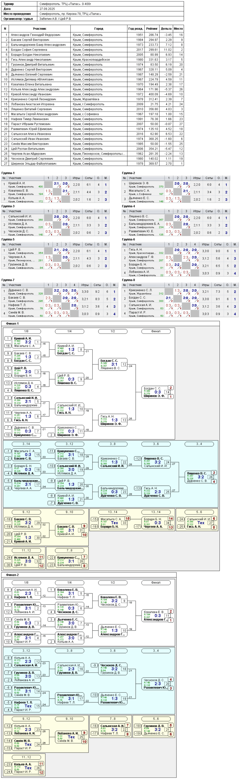The image size is (241, 779).
Task: Click the 'Место' header in participants table
Action: 178,29
